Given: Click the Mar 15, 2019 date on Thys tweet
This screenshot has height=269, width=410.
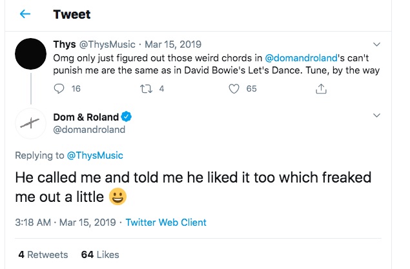Looking at the screenshot, I should tap(174, 45).
